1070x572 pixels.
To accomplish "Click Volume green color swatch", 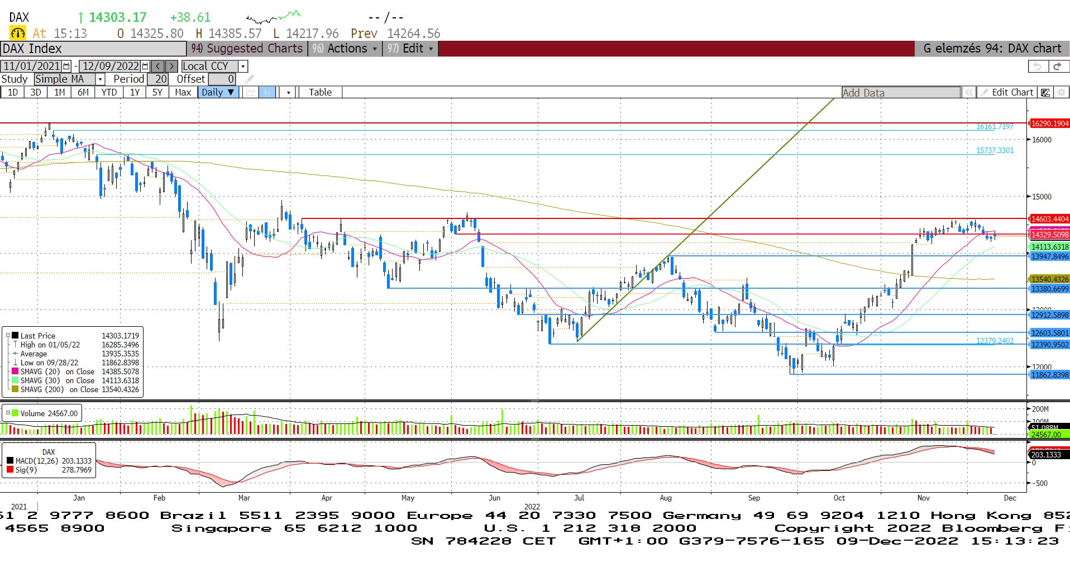I will click(x=15, y=413).
